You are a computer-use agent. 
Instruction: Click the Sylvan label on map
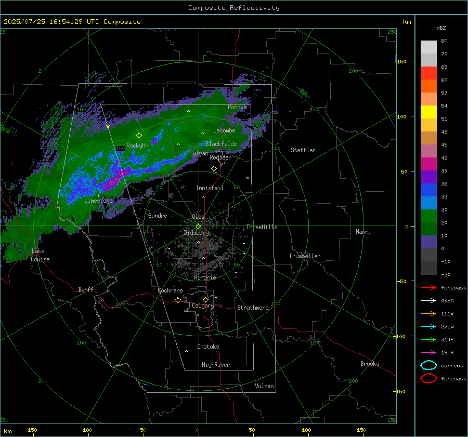click(x=199, y=153)
